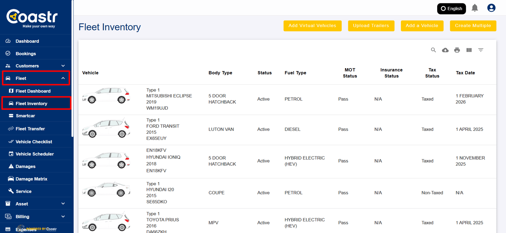Open the filter table icon
This screenshot has width=506, height=233.
[481, 50]
